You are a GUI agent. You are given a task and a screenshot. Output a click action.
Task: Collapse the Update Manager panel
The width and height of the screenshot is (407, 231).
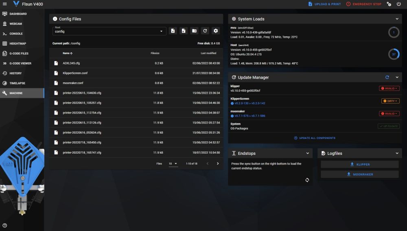pos(397,77)
